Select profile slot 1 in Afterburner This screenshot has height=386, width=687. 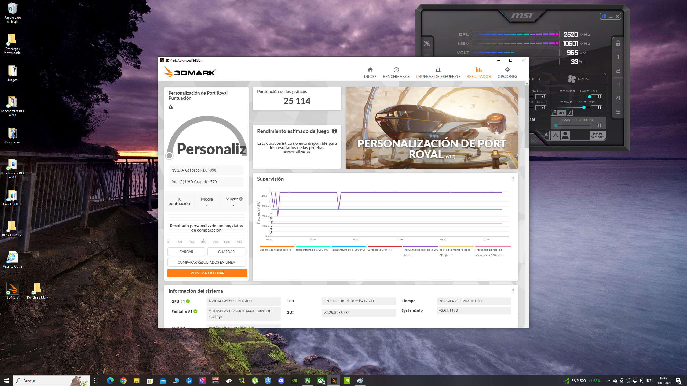(618, 57)
